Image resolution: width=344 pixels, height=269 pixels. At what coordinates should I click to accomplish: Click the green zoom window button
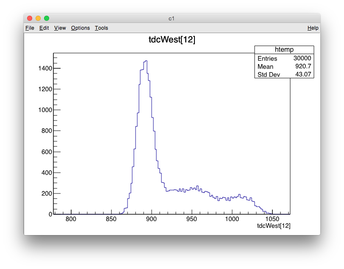click(47, 18)
